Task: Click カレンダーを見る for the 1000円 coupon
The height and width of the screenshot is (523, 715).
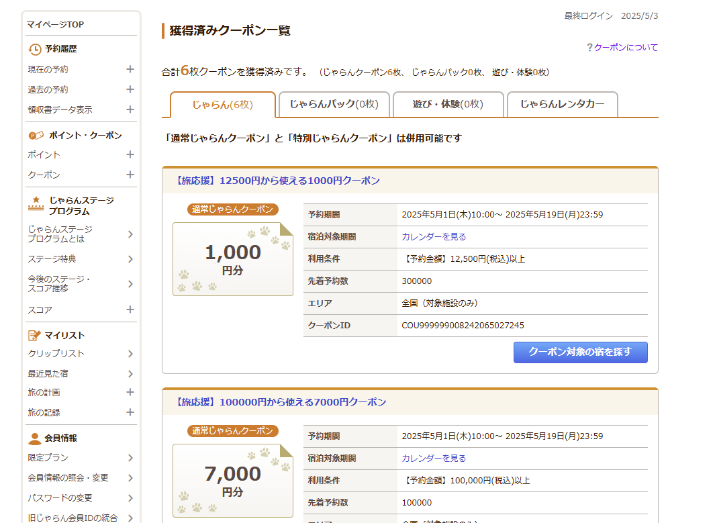Action: [x=434, y=236]
